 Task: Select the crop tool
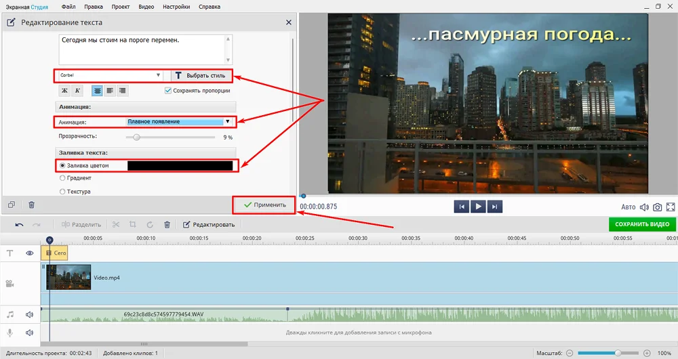click(133, 225)
